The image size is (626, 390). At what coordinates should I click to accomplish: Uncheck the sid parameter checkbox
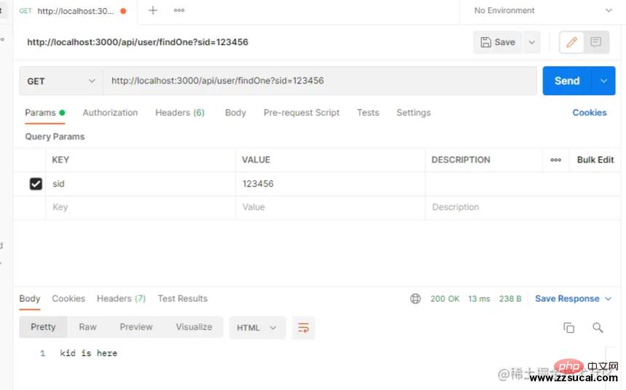[36, 184]
